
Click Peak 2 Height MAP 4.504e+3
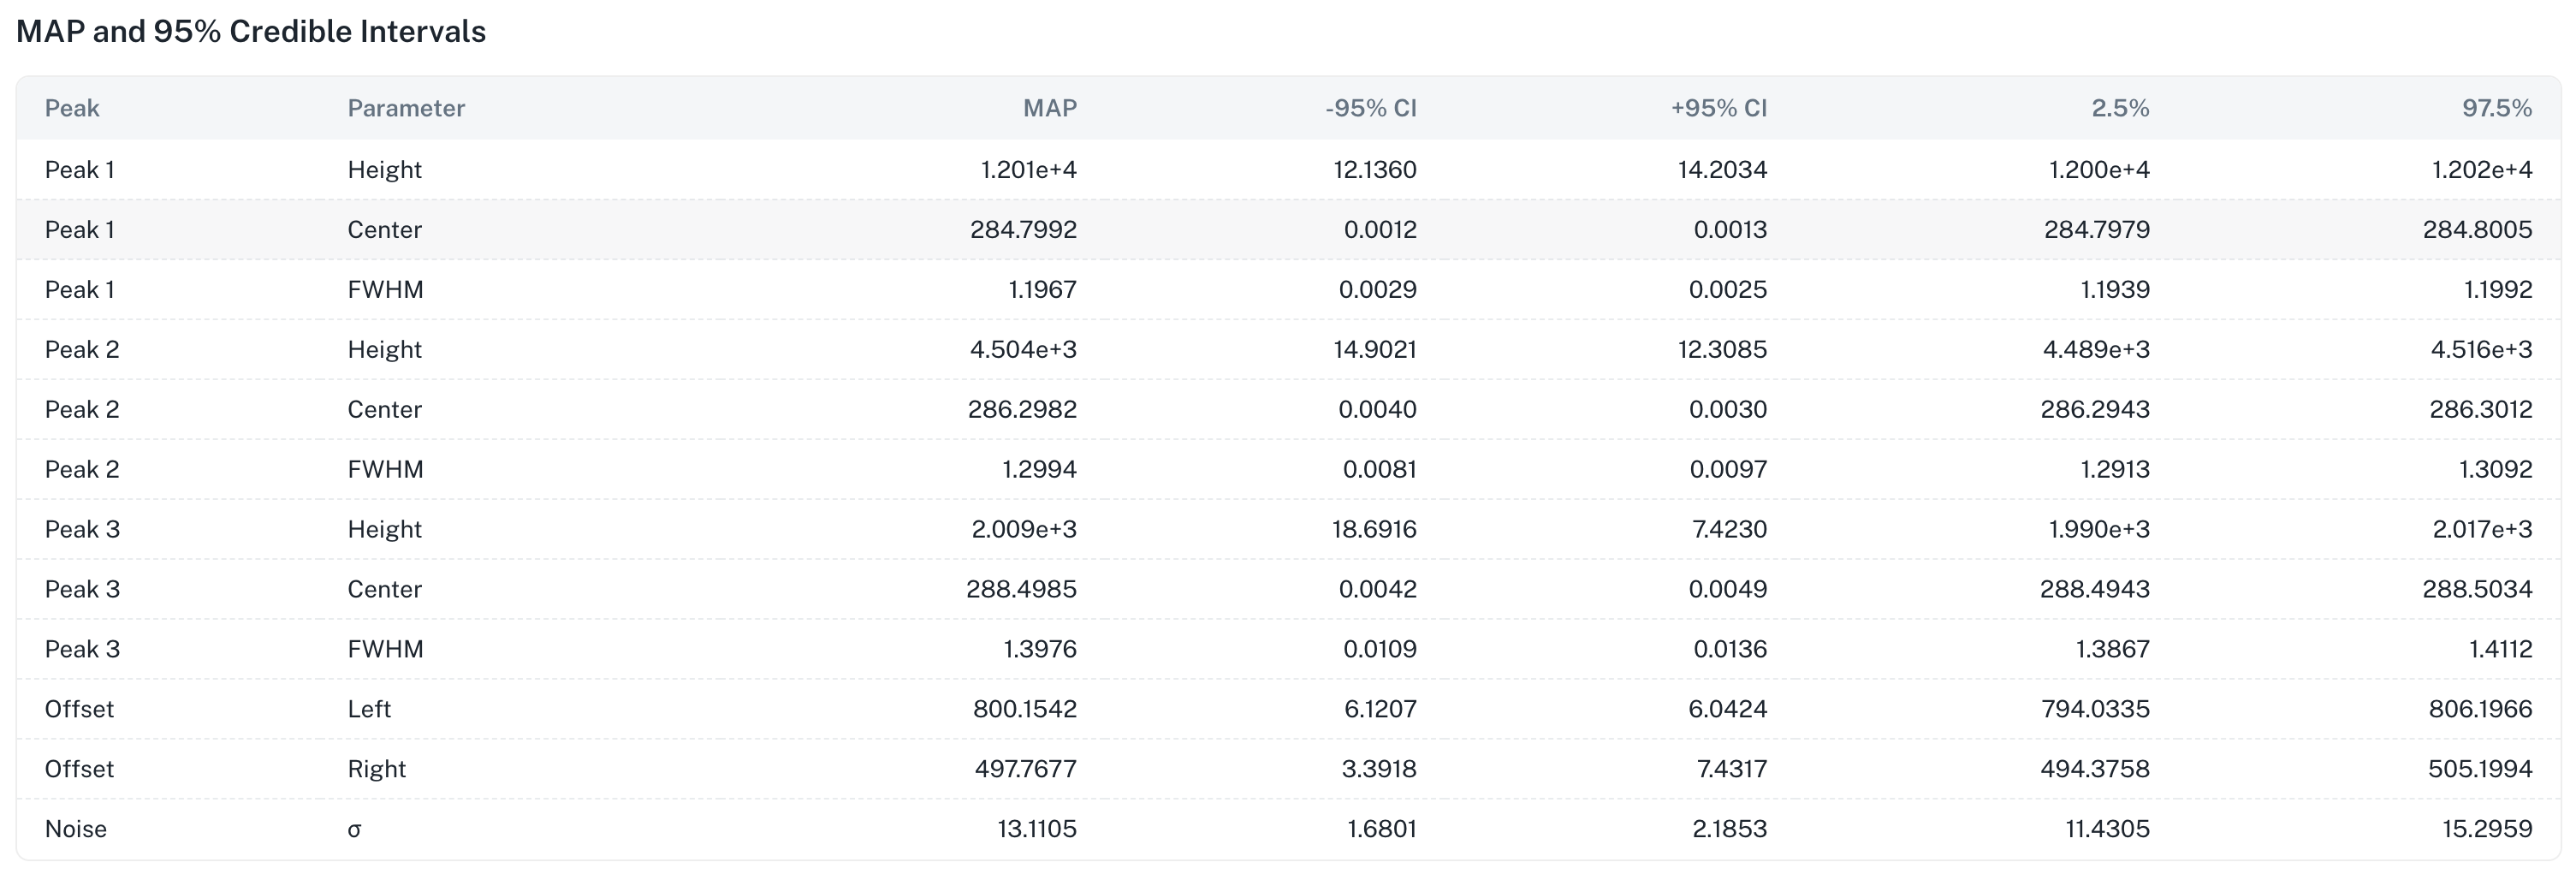tap(1024, 350)
